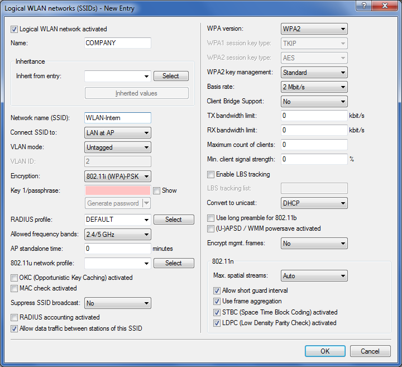
Task: Open Allowed frequency bands dropdown
Action: point(118,235)
